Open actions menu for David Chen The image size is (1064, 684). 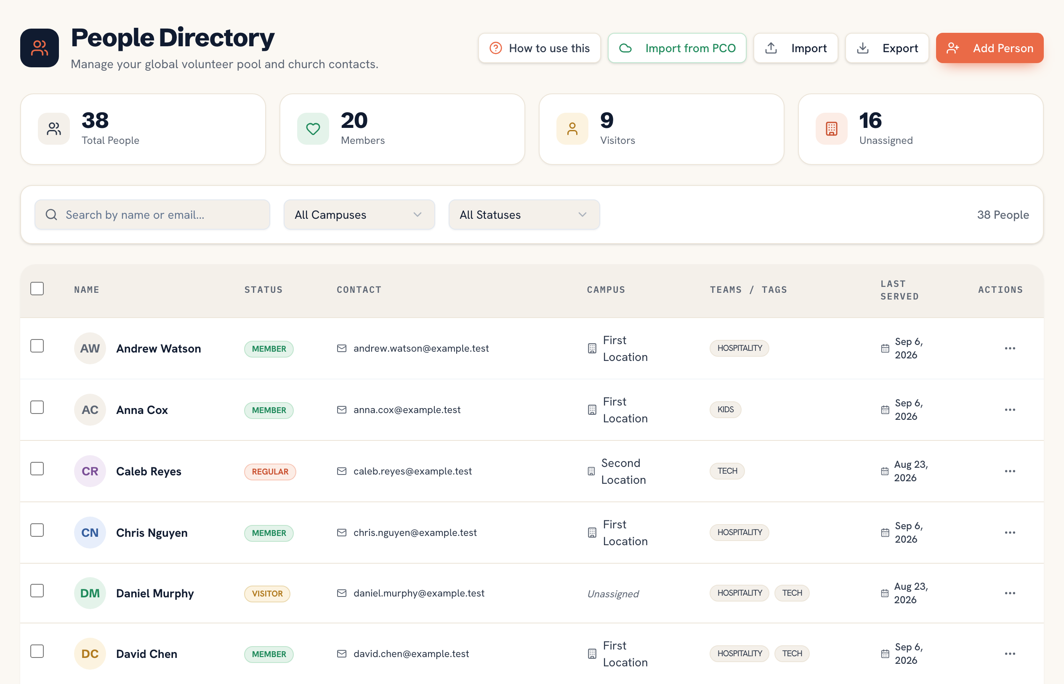tap(1010, 653)
